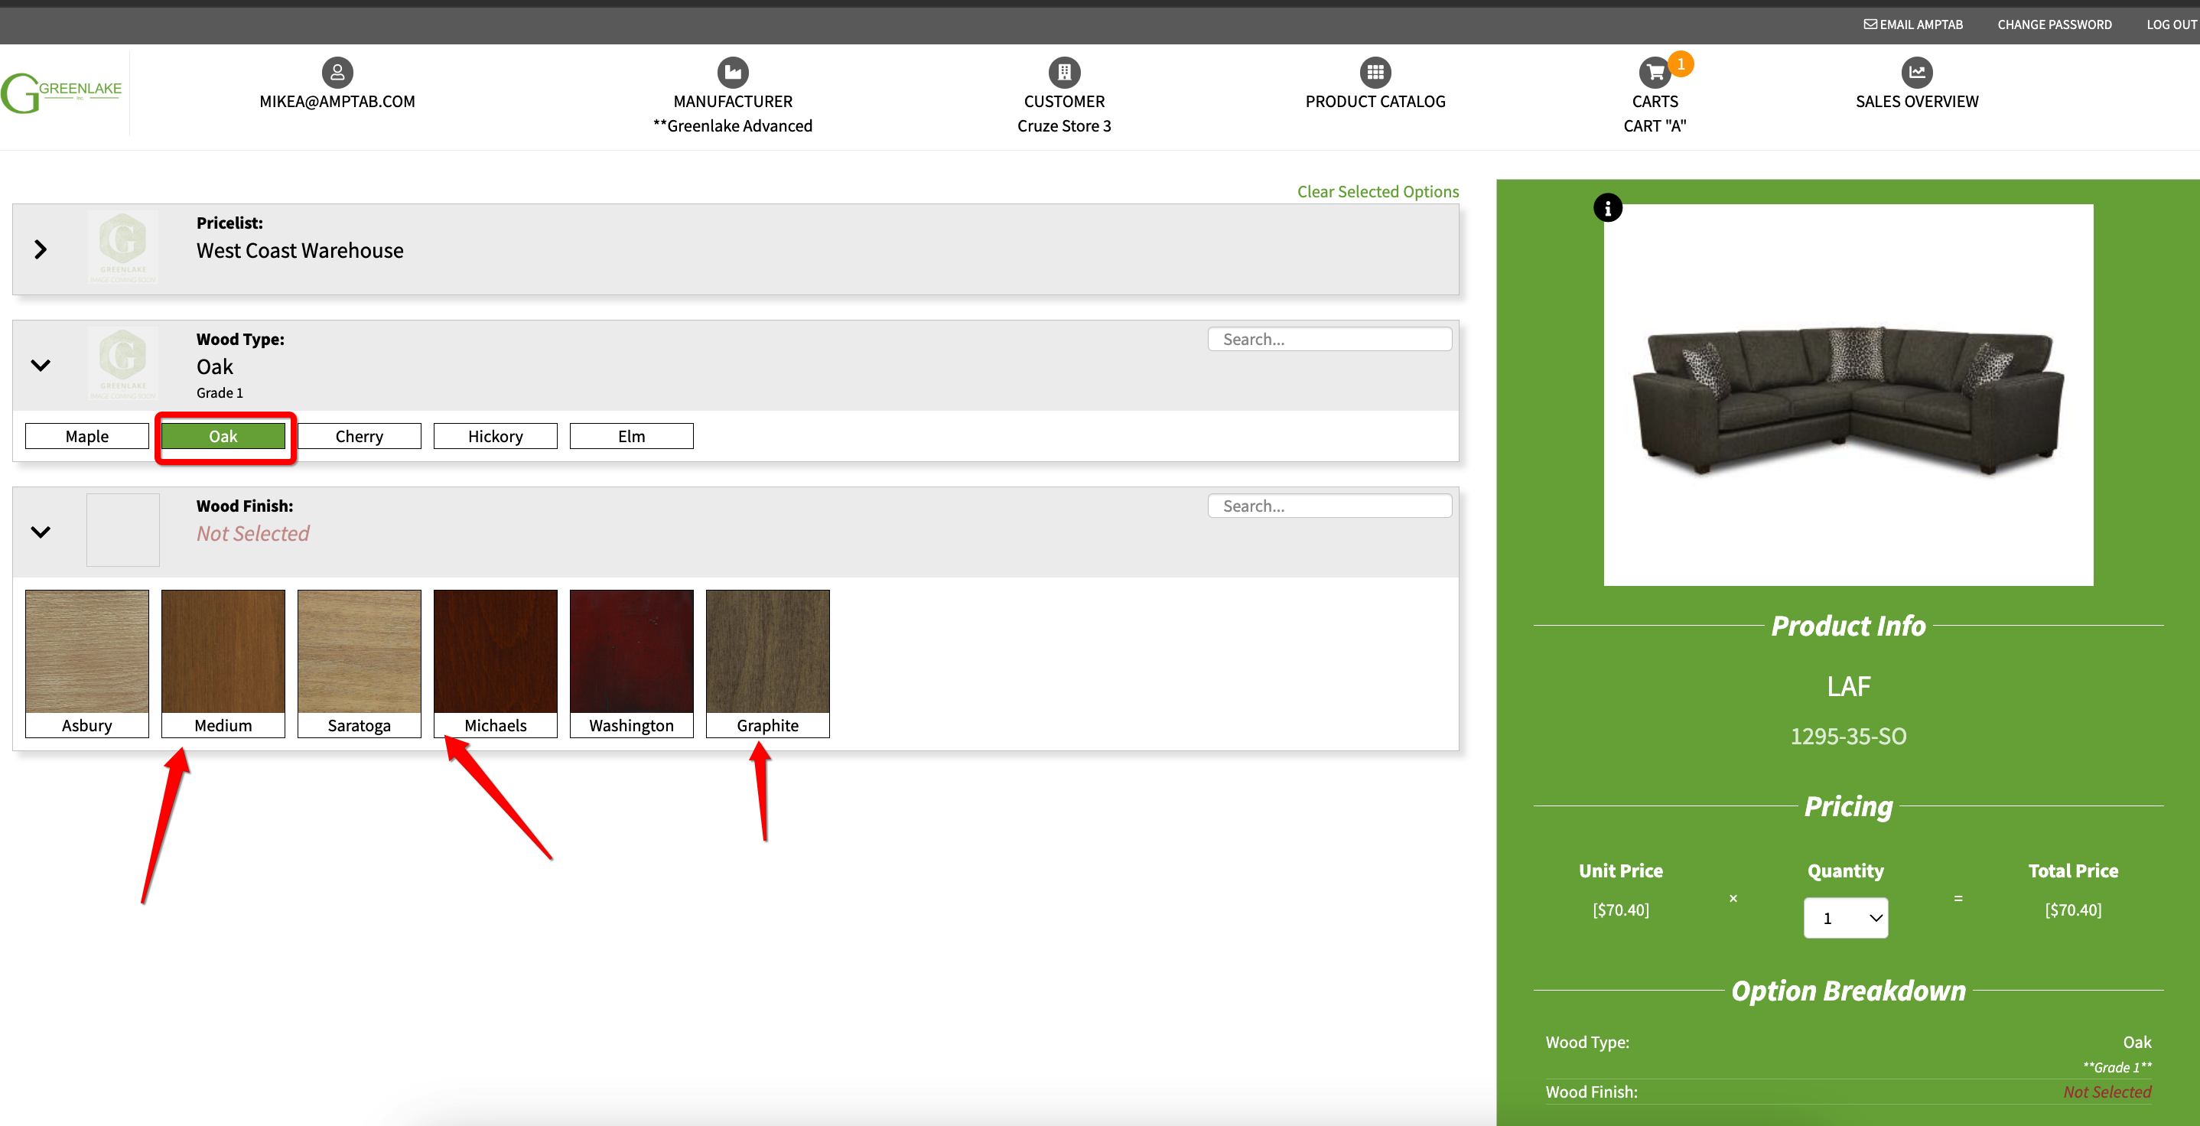Click Change Password in top bar
Viewport: 2200px width, 1126px height.
pyautogui.click(x=2054, y=24)
